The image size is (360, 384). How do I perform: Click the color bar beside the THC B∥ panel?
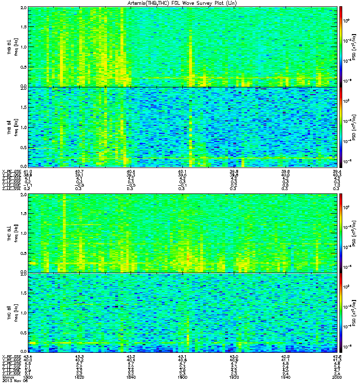click(x=341, y=312)
